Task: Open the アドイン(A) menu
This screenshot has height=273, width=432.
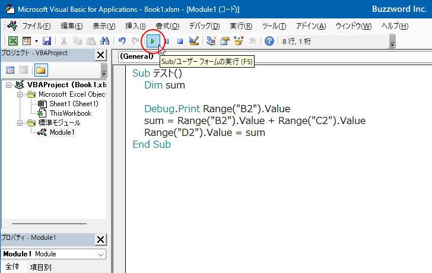Action: coord(311,26)
